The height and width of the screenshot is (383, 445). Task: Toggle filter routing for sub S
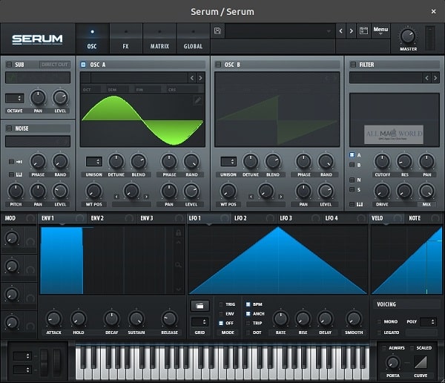[352, 189]
